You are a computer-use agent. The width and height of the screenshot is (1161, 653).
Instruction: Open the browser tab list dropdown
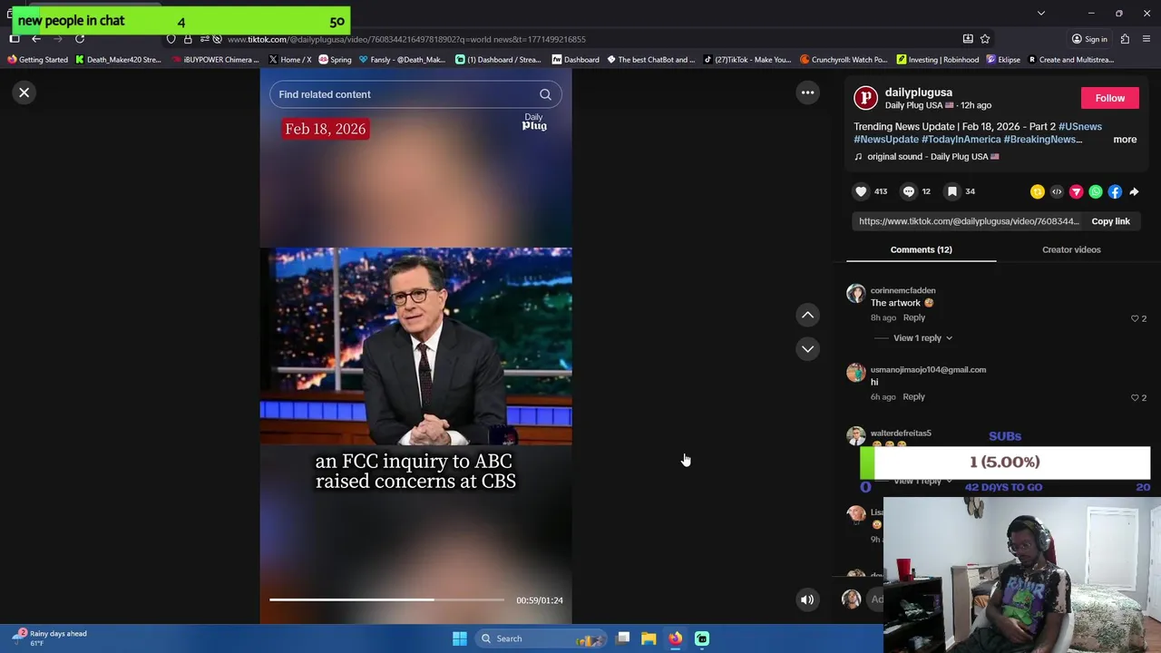(x=1041, y=14)
